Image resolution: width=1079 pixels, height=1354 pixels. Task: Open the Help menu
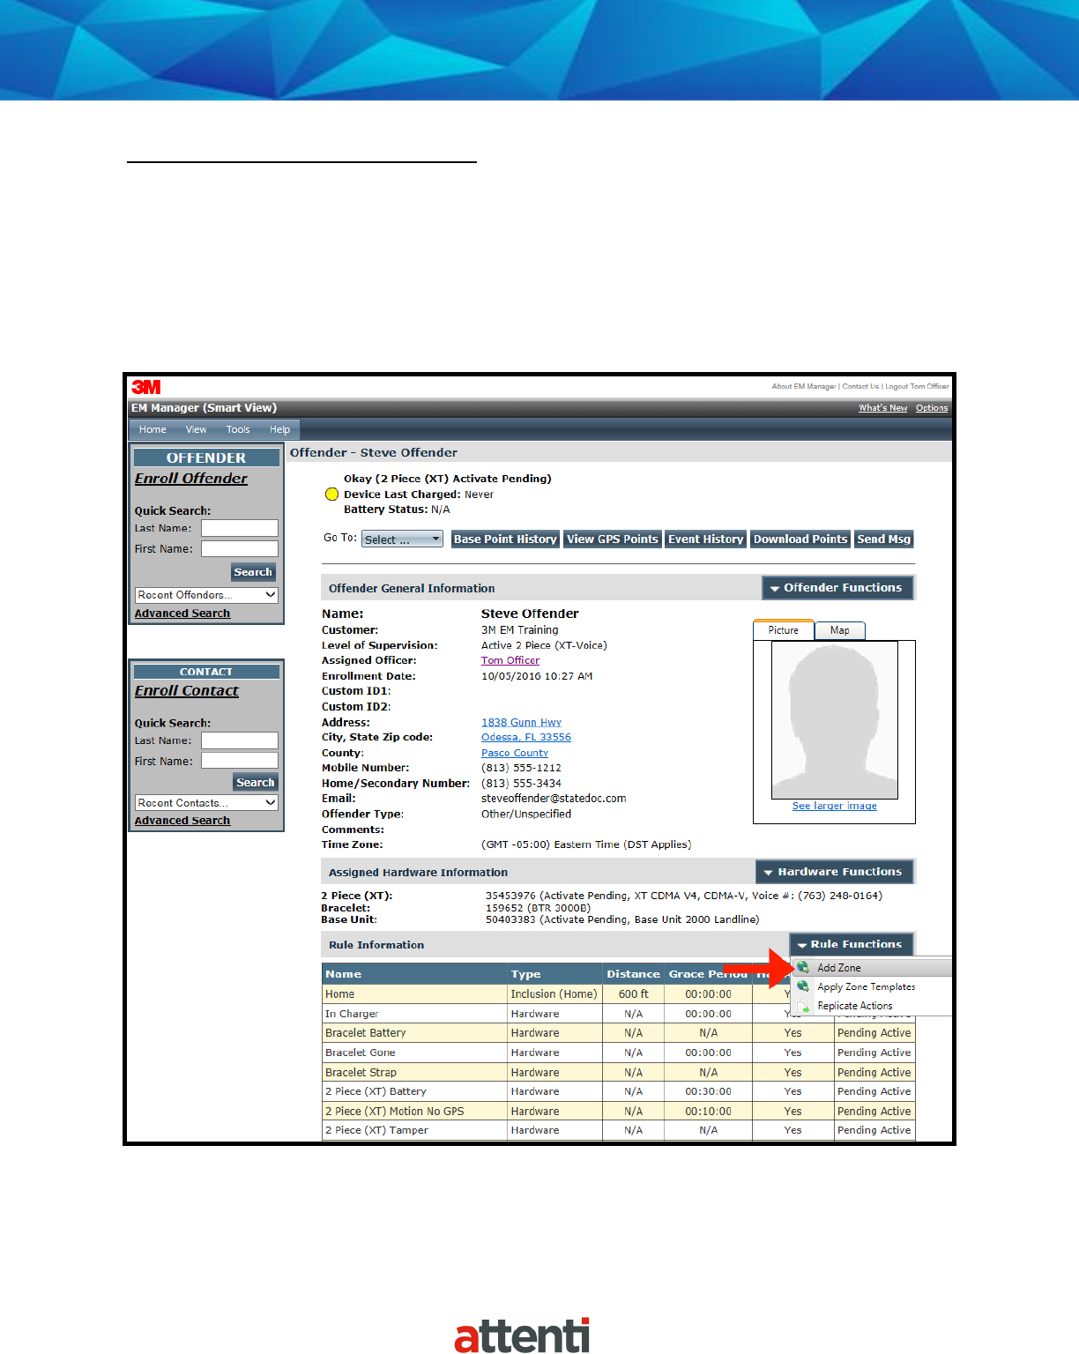point(279,429)
